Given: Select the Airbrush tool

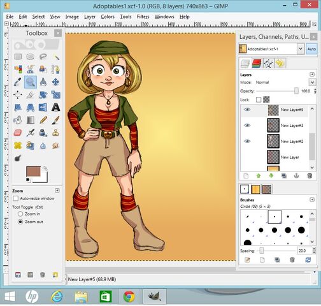Looking at the screenshot, I should [x=31, y=133].
